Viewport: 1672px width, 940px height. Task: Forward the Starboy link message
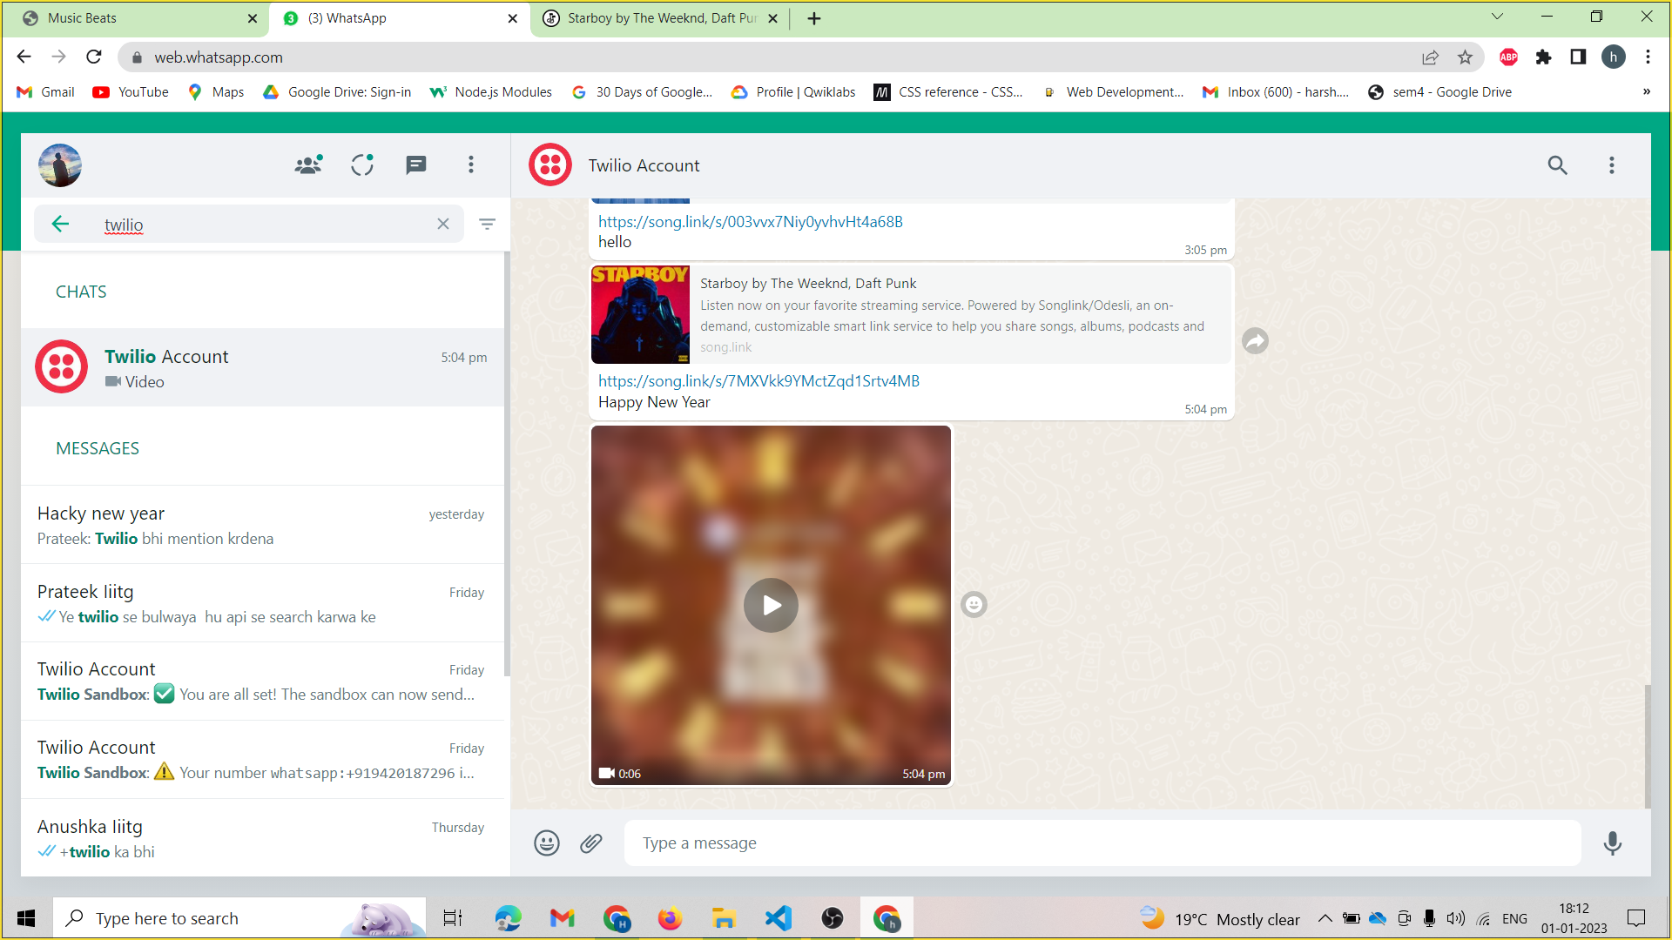1255,340
